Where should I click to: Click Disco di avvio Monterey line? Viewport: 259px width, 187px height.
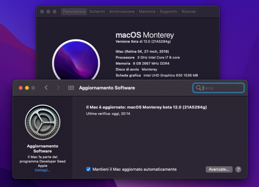point(136,69)
